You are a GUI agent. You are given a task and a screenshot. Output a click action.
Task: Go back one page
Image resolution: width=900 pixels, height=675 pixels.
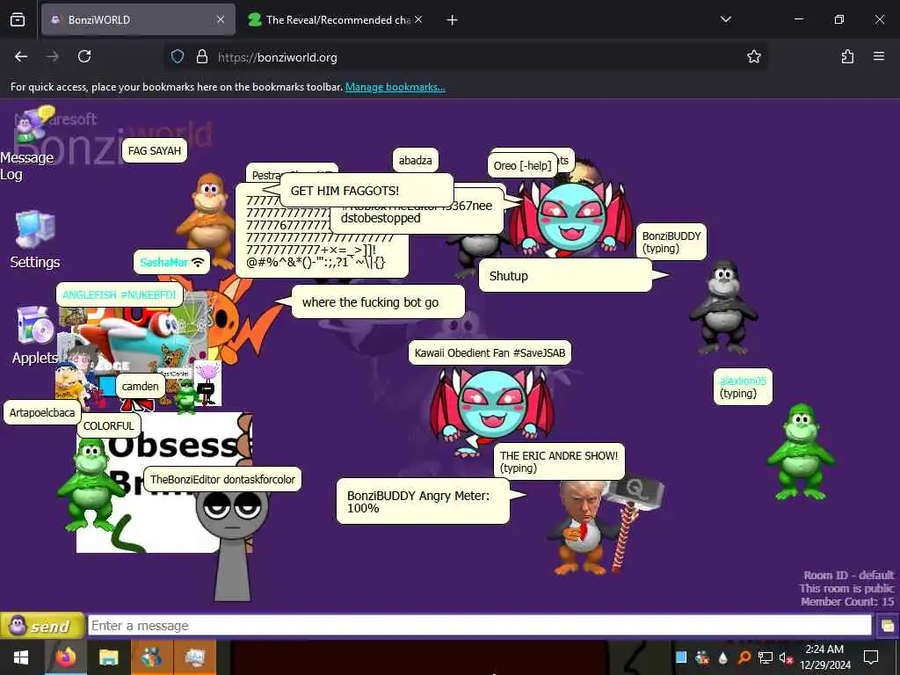[x=21, y=56]
